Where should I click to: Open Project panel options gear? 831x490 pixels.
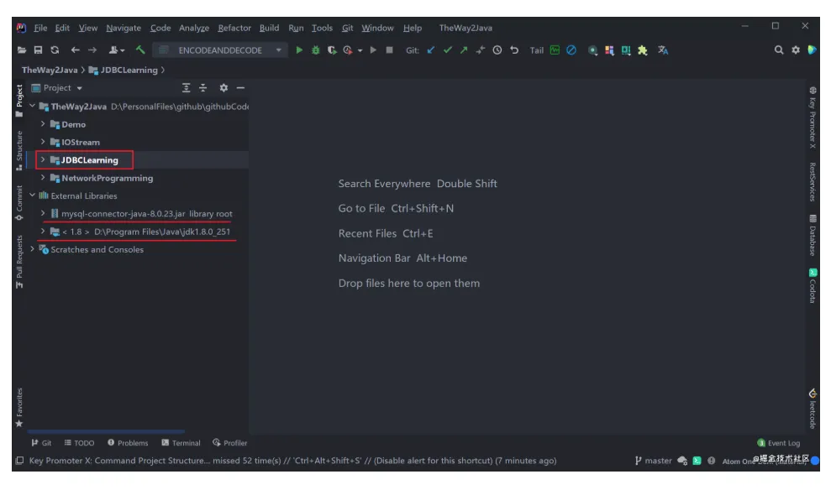coord(224,88)
